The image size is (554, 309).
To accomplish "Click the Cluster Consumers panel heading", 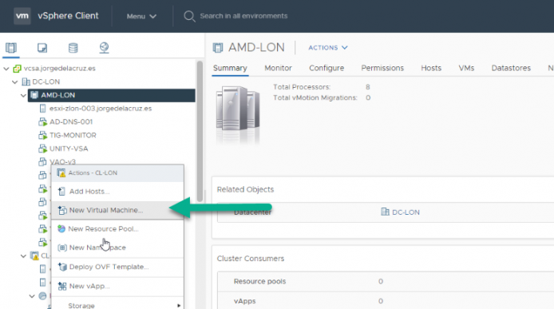I will coord(251,259).
